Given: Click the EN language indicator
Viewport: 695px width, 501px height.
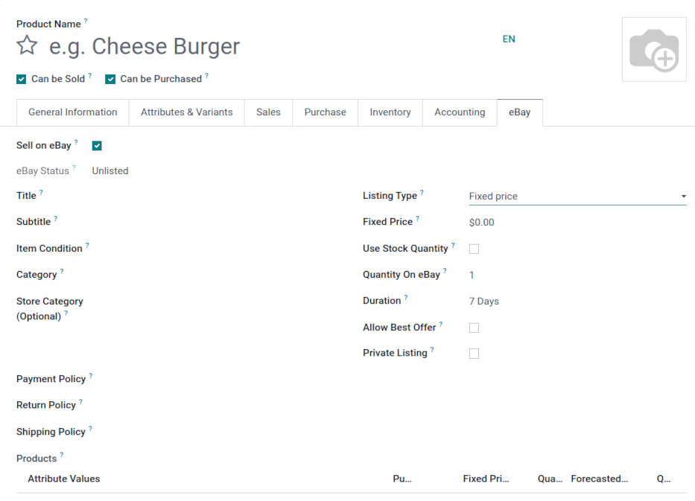Looking at the screenshot, I should [509, 38].
